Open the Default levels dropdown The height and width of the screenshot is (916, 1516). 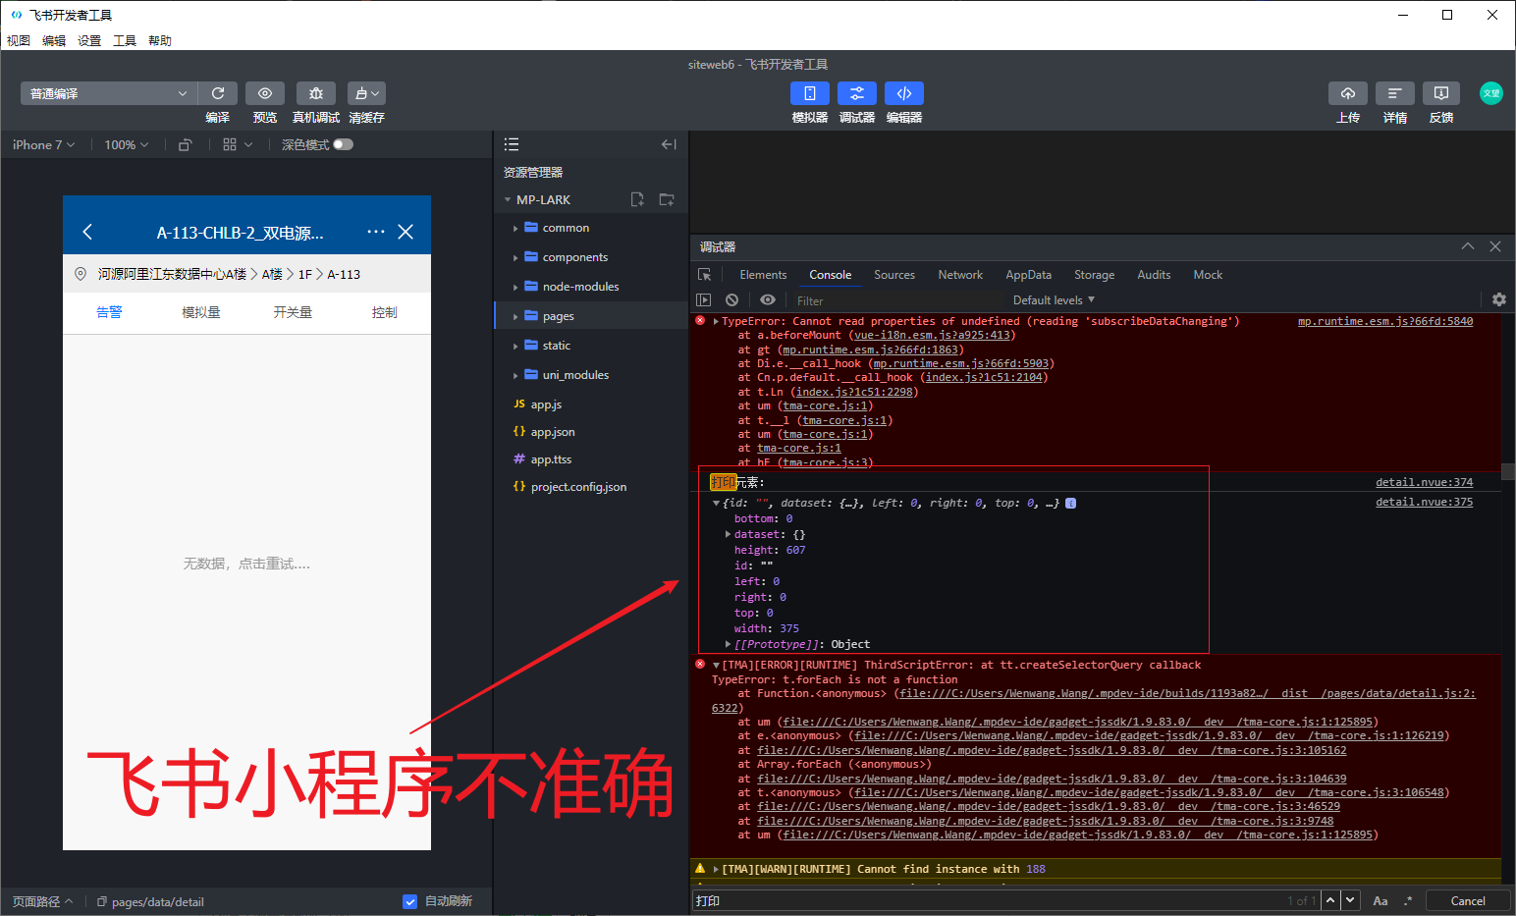pos(1054,300)
